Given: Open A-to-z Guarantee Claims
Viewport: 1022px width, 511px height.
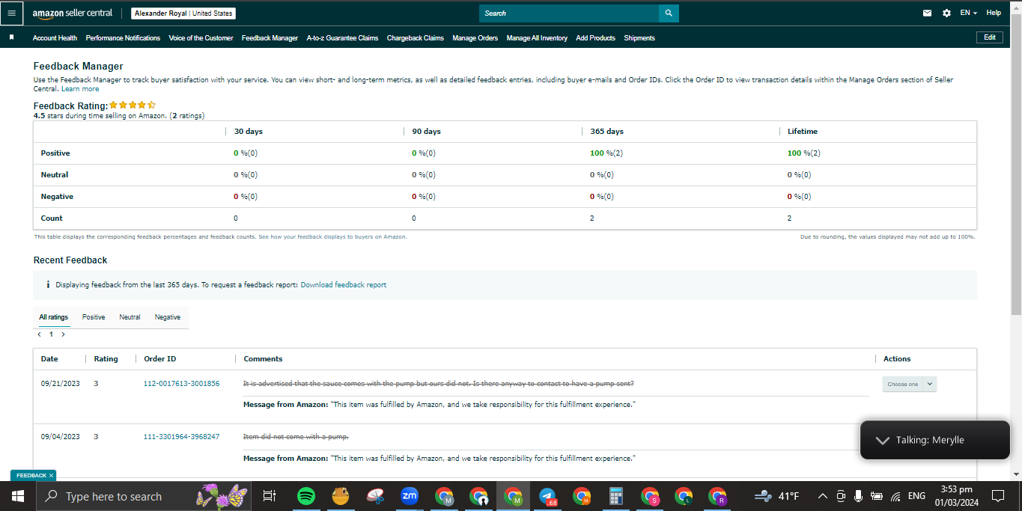Looking at the screenshot, I should coord(342,38).
